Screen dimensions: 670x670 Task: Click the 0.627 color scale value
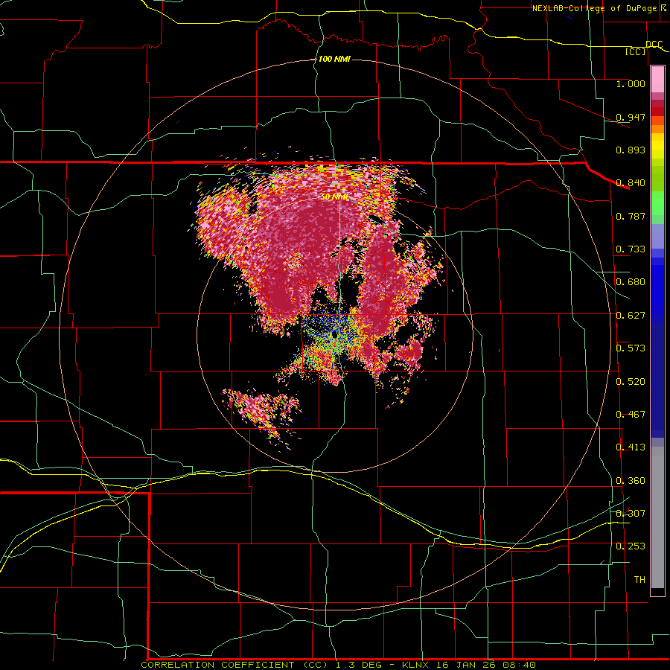coord(631,316)
